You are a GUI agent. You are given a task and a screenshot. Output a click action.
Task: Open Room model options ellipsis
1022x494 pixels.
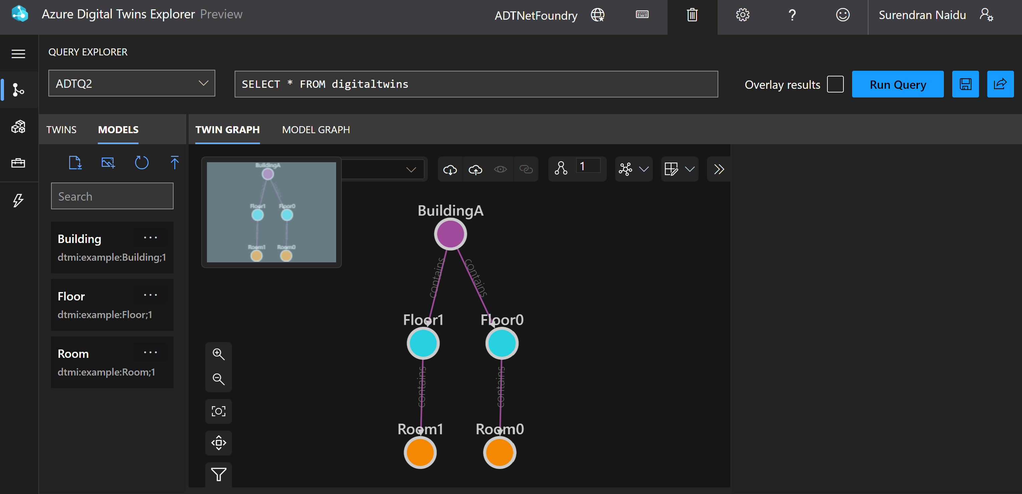coord(151,352)
